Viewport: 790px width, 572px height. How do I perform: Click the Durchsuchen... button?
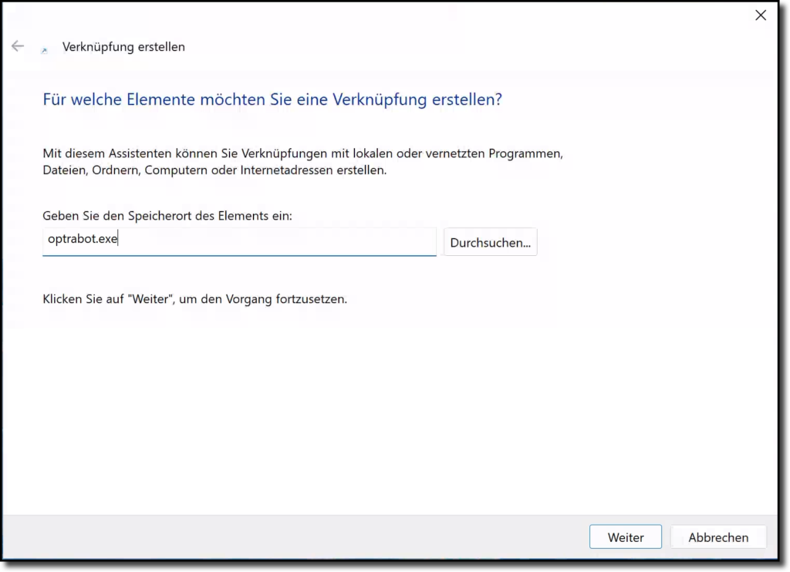(490, 242)
